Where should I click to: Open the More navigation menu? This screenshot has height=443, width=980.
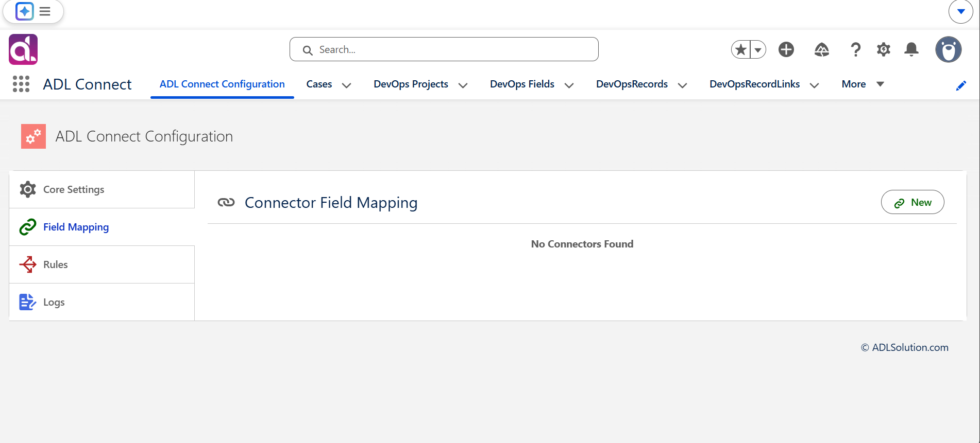point(863,84)
